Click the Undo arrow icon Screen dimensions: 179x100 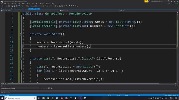point(19,6)
